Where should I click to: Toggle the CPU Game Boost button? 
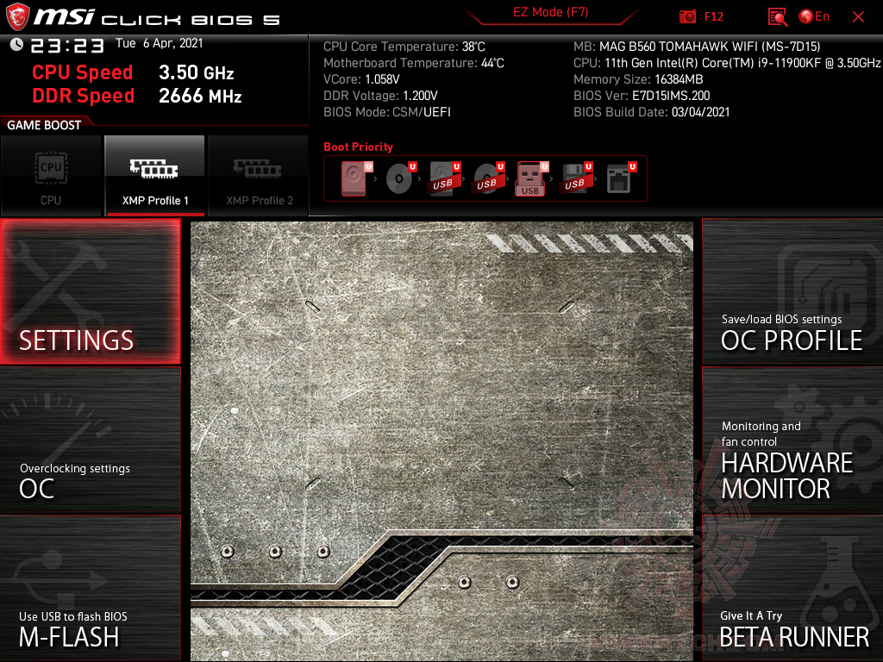point(51,176)
